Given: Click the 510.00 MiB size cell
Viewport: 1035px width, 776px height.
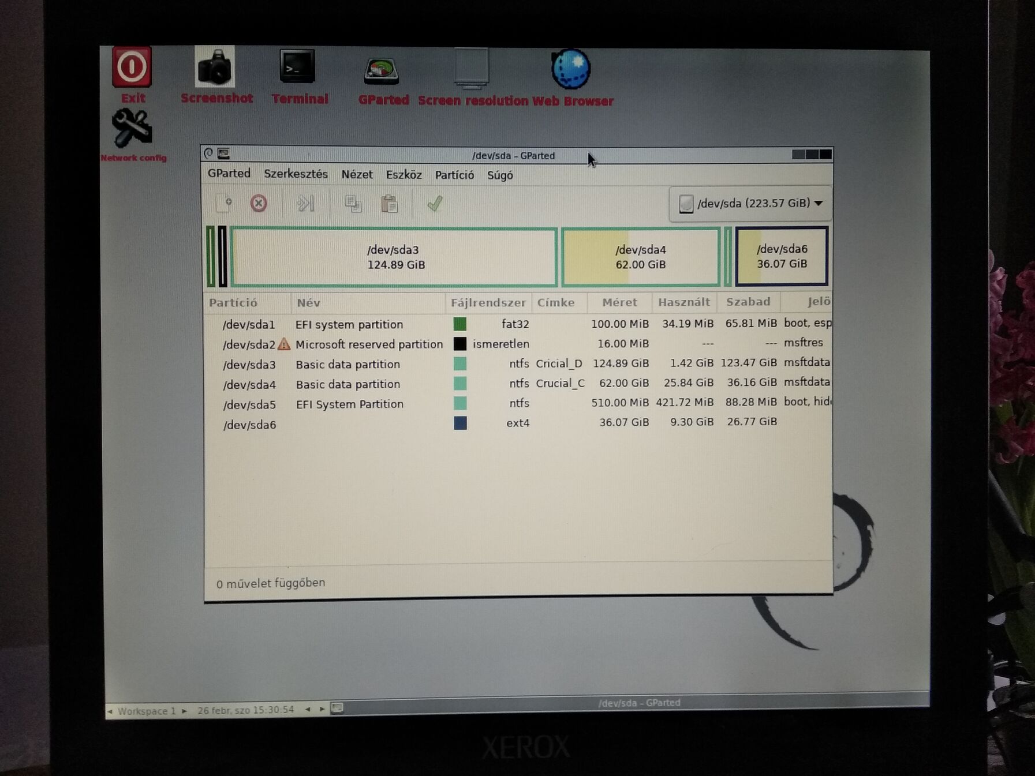Looking at the screenshot, I should tap(620, 403).
